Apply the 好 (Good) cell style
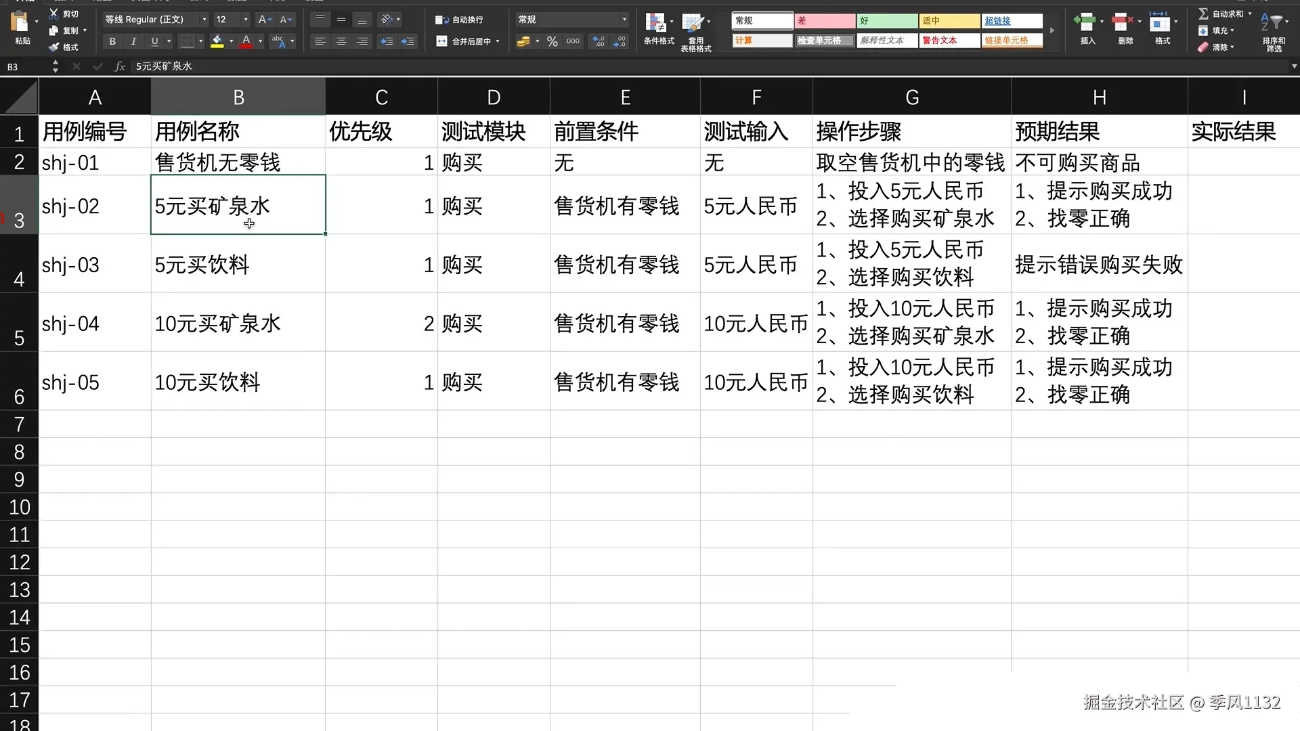The width and height of the screenshot is (1300, 731). [886, 21]
